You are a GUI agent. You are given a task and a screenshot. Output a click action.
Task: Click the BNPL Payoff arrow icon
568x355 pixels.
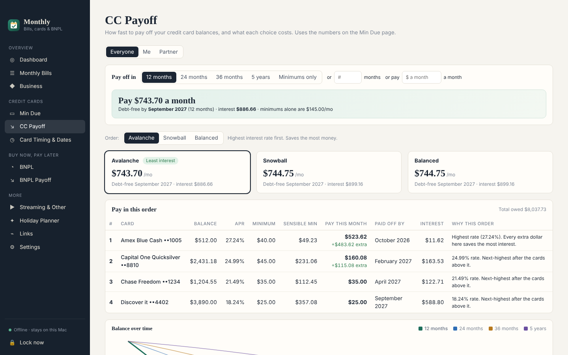click(12, 180)
